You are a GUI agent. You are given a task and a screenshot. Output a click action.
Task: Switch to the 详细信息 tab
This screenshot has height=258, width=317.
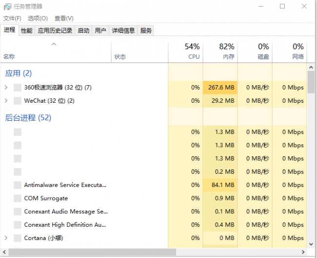point(123,31)
